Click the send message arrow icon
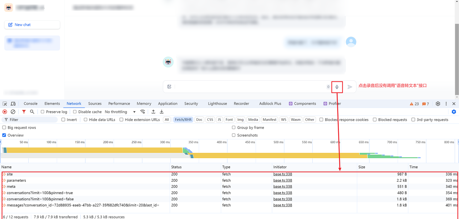The image size is (459, 219). [x=350, y=87]
